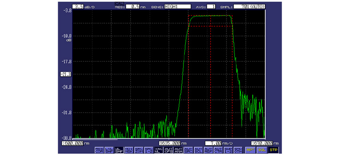Click the -3.8 axis label
This screenshot has height=155, width=339.
[x=67, y=10]
